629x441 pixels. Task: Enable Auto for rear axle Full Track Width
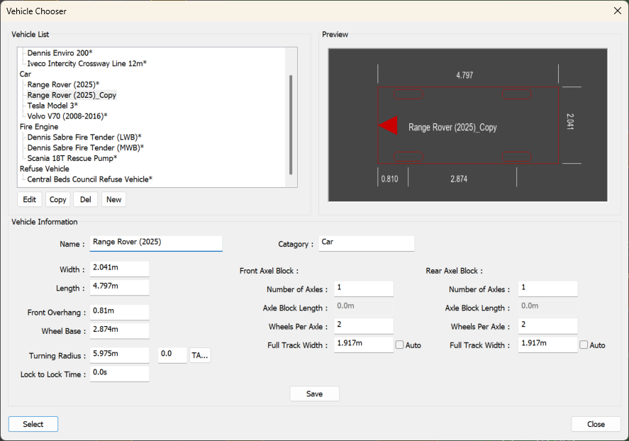(584, 345)
